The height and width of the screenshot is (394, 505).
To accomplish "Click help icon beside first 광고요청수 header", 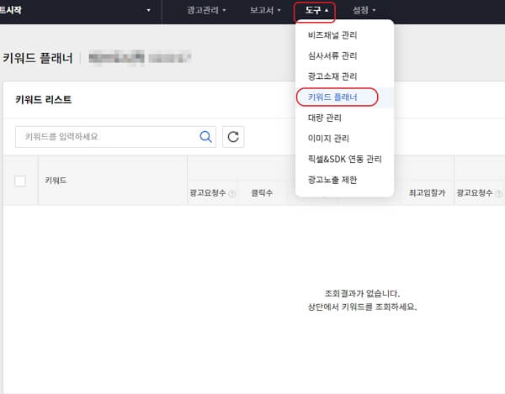I will [x=232, y=193].
